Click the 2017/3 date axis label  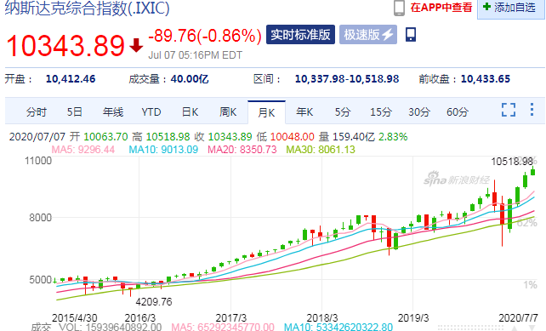tap(230, 318)
